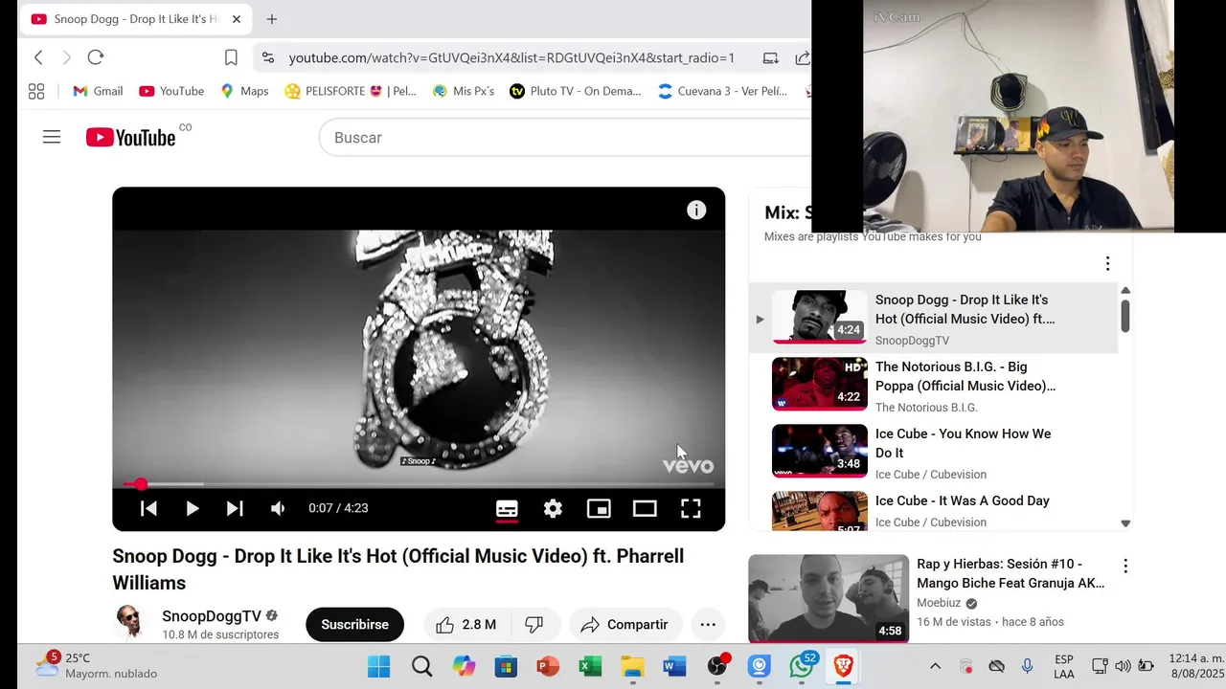Viewport: 1226px width, 689px height.
Task: Show video info card icon
Action: (696, 211)
